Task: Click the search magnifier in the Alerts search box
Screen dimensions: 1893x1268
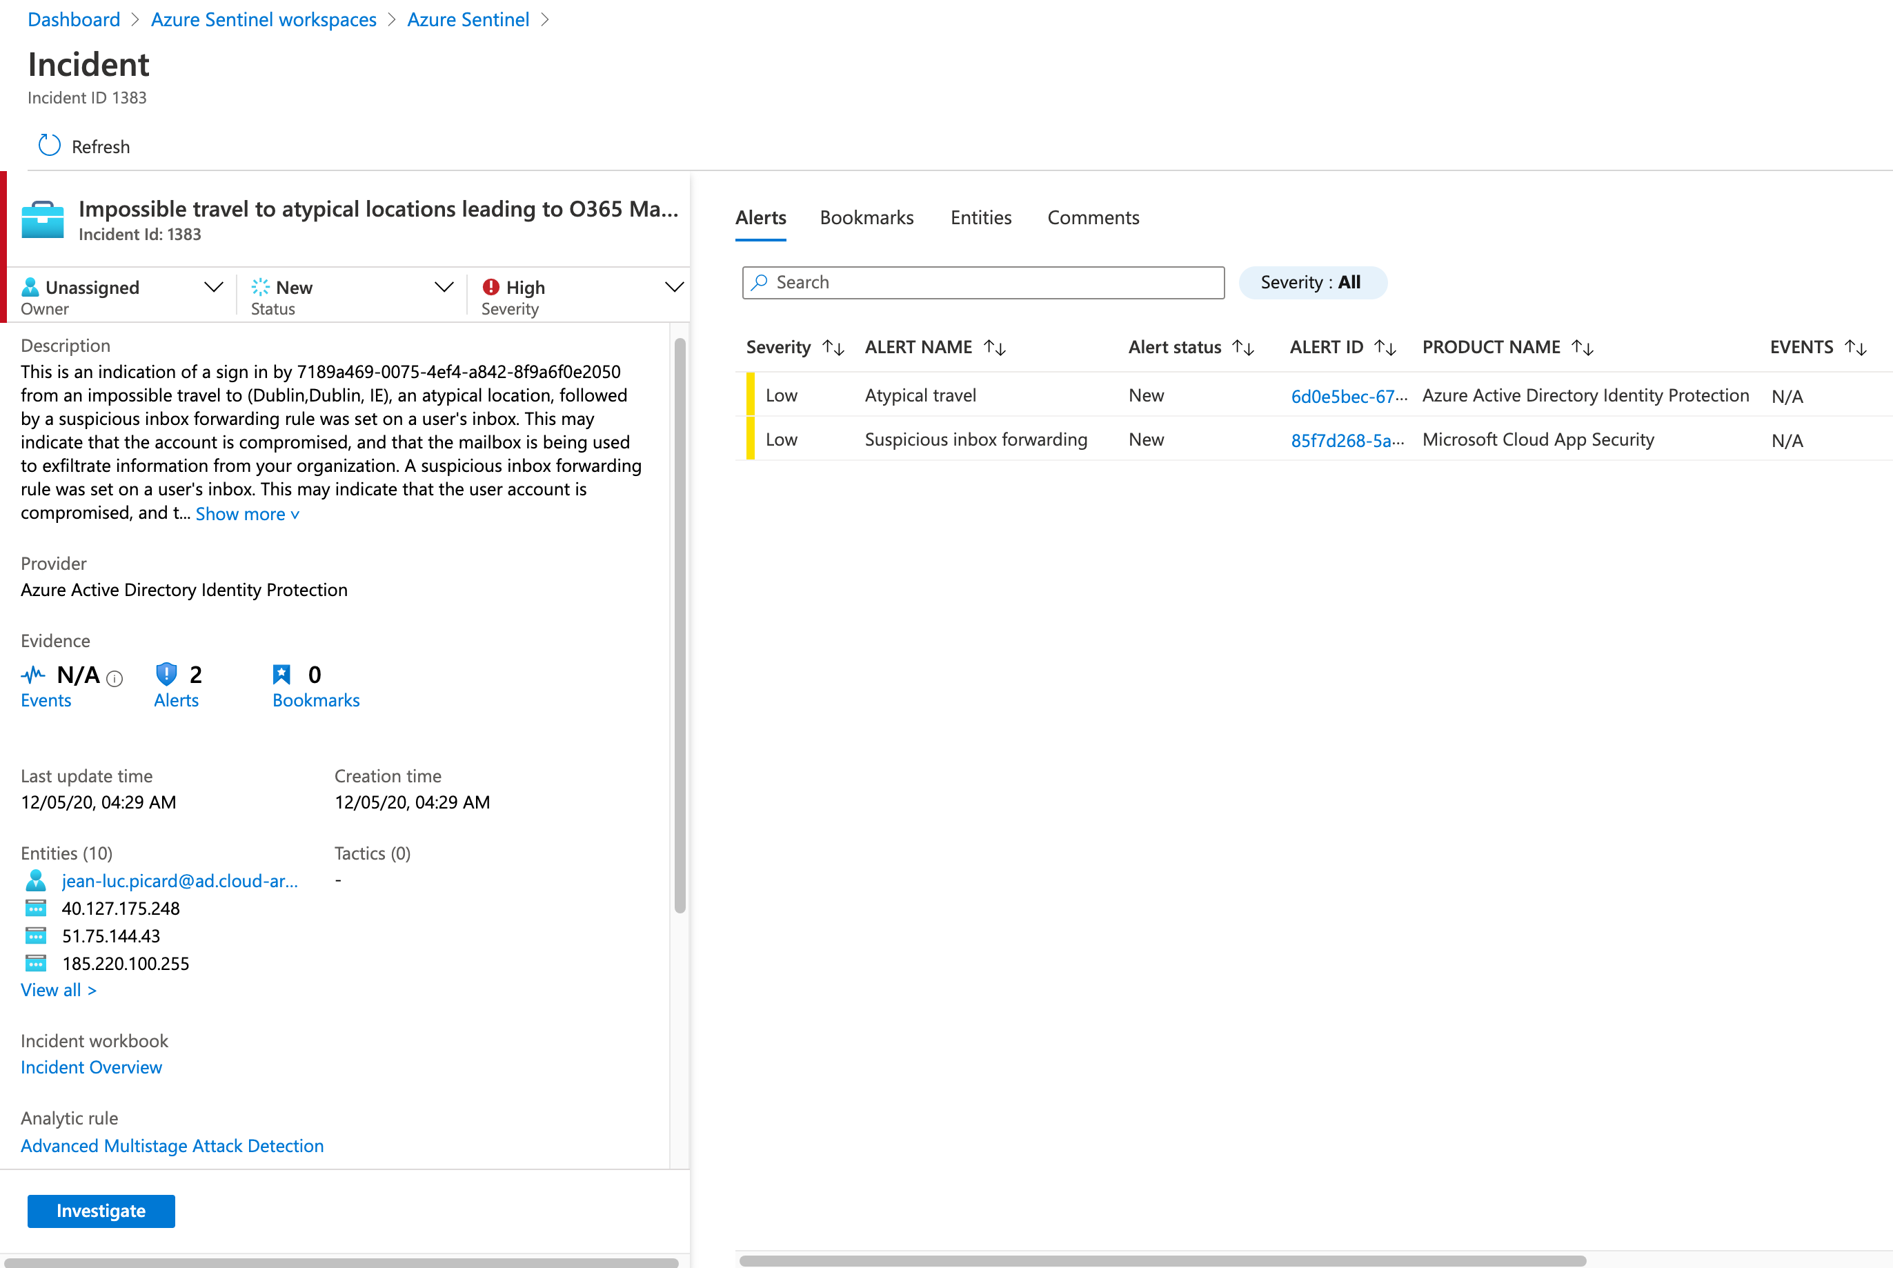Action: (758, 282)
